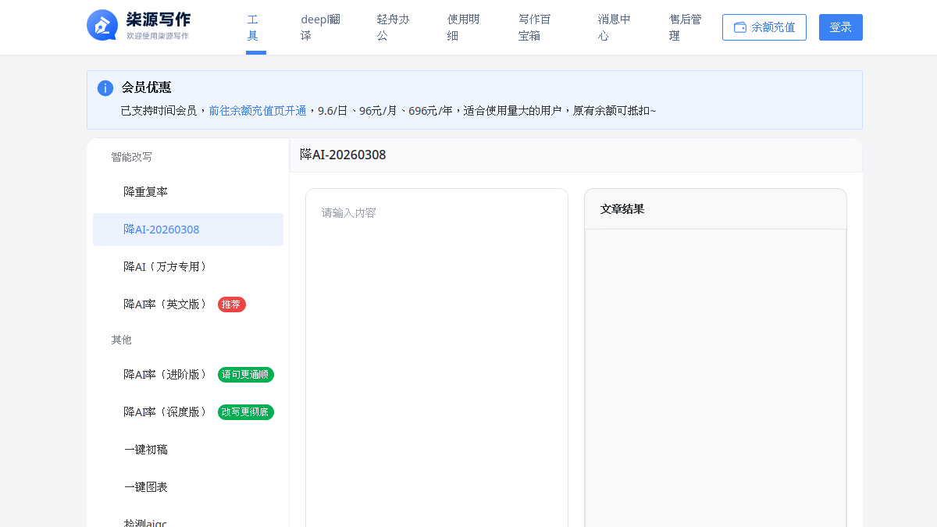Open the deepl翻译 navigation tab

tap(320, 27)
